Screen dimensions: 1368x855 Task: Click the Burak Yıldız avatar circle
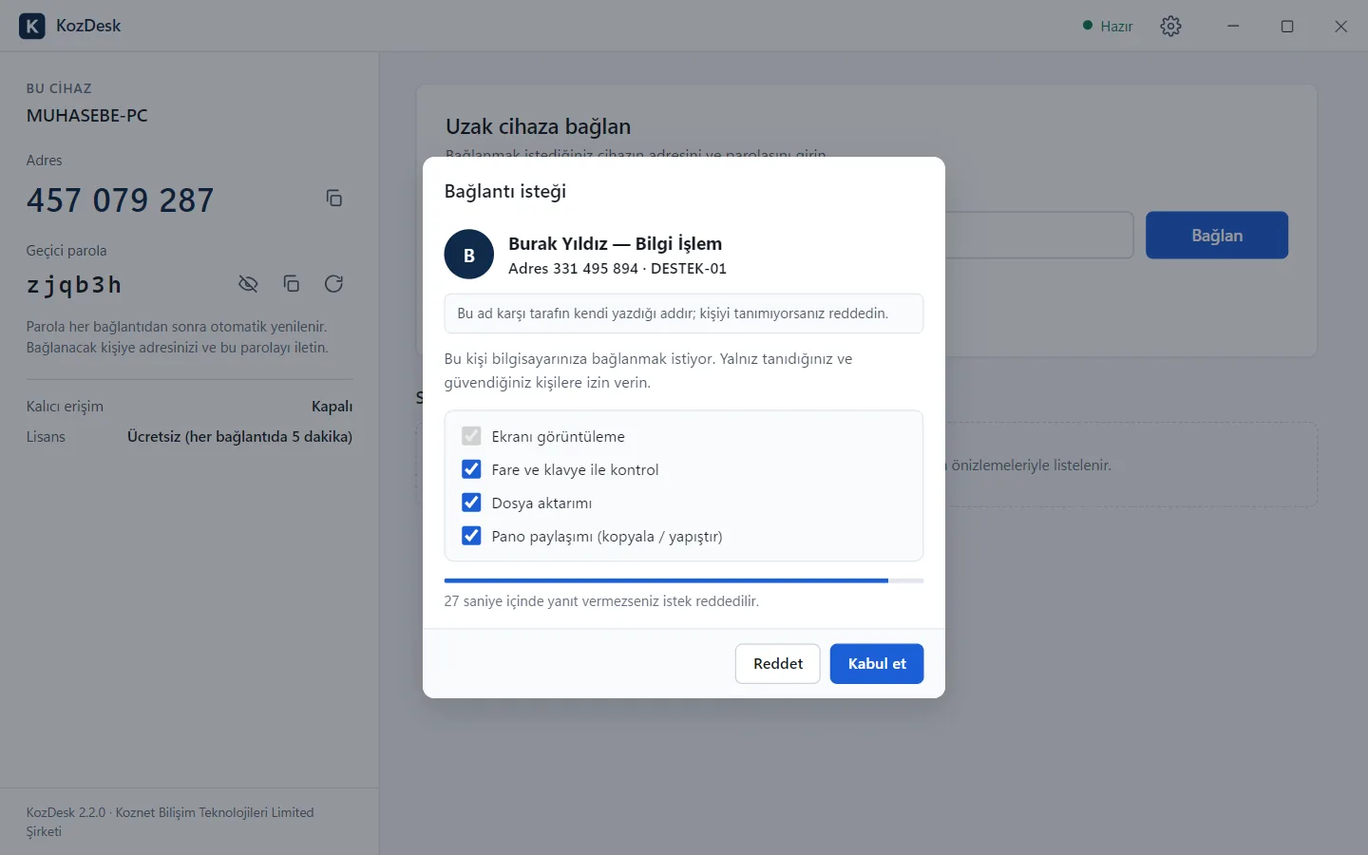(x=469, y=255)
